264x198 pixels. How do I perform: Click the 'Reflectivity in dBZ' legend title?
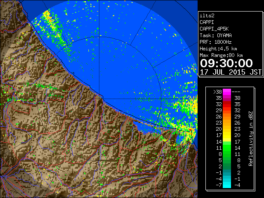(x=251, y=139)
